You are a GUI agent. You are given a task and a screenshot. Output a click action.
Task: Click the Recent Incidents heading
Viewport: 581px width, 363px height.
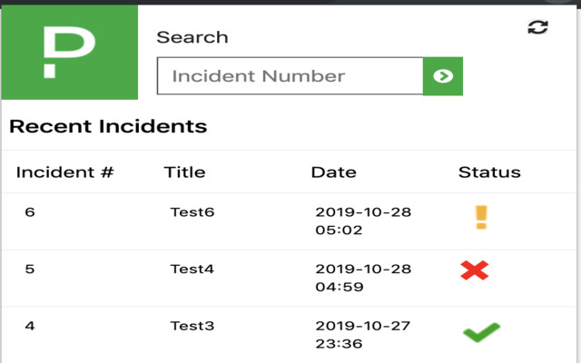tap(108, 126)
